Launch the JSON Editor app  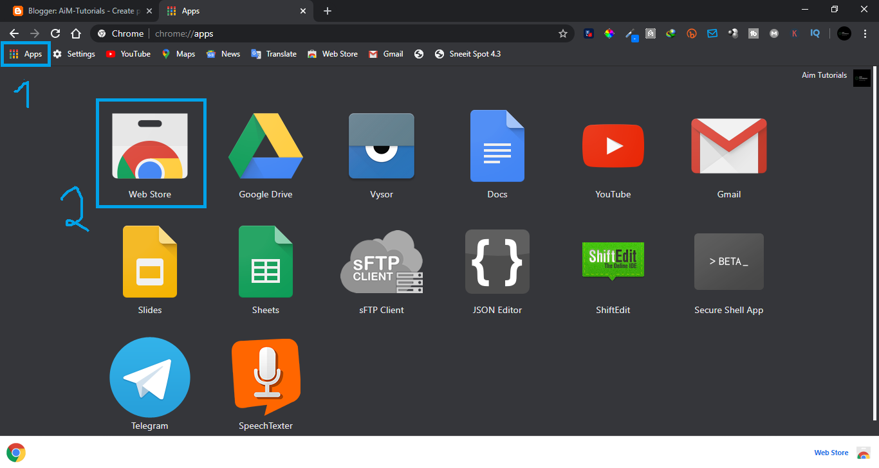coord(497,262)
